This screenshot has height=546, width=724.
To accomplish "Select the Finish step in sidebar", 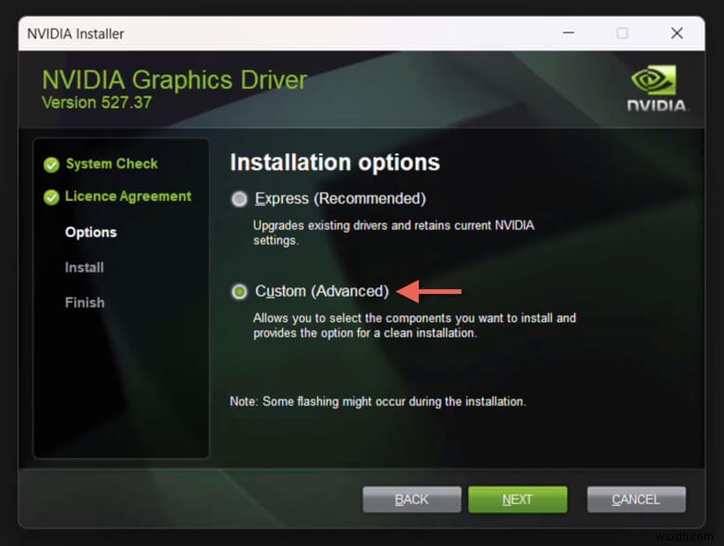I will 85,302.
